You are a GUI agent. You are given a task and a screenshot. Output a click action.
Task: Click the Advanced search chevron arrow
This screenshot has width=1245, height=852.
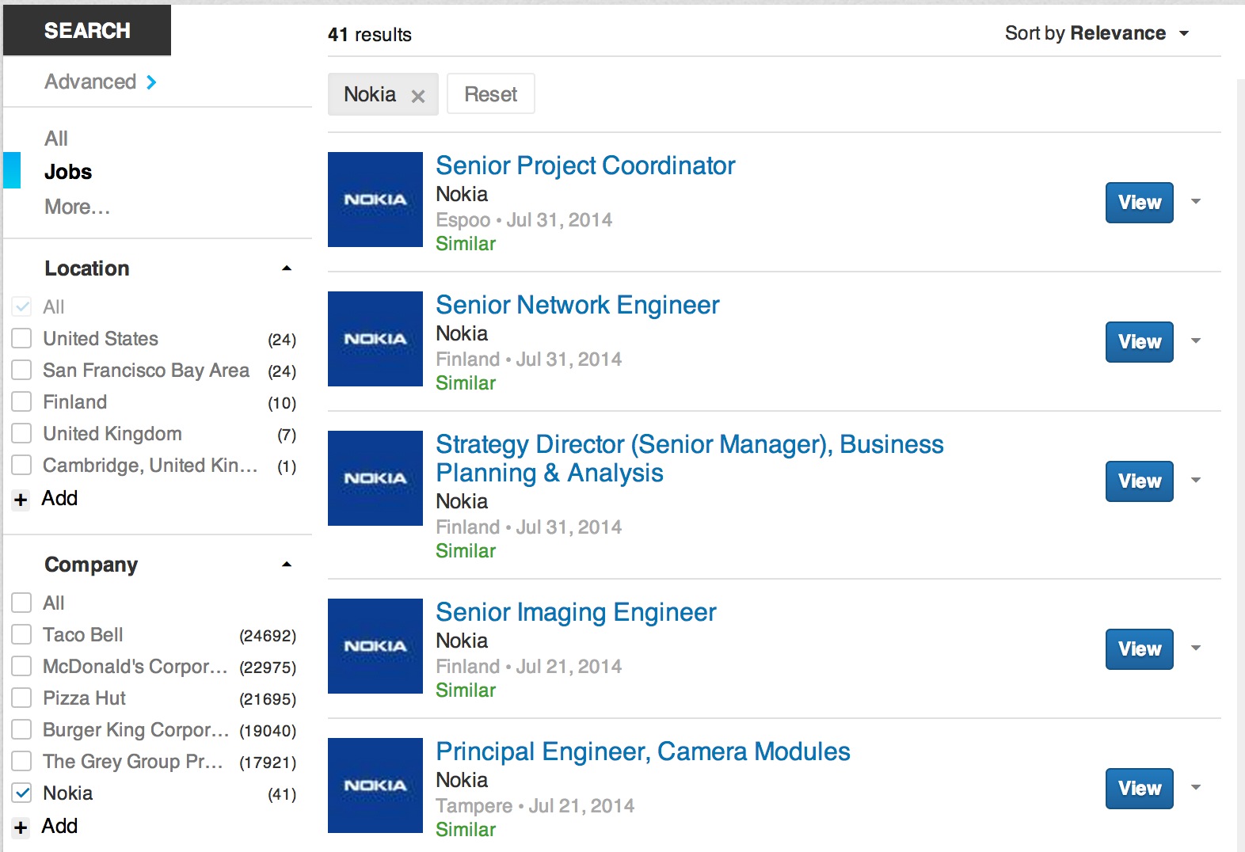pos(151,82)
